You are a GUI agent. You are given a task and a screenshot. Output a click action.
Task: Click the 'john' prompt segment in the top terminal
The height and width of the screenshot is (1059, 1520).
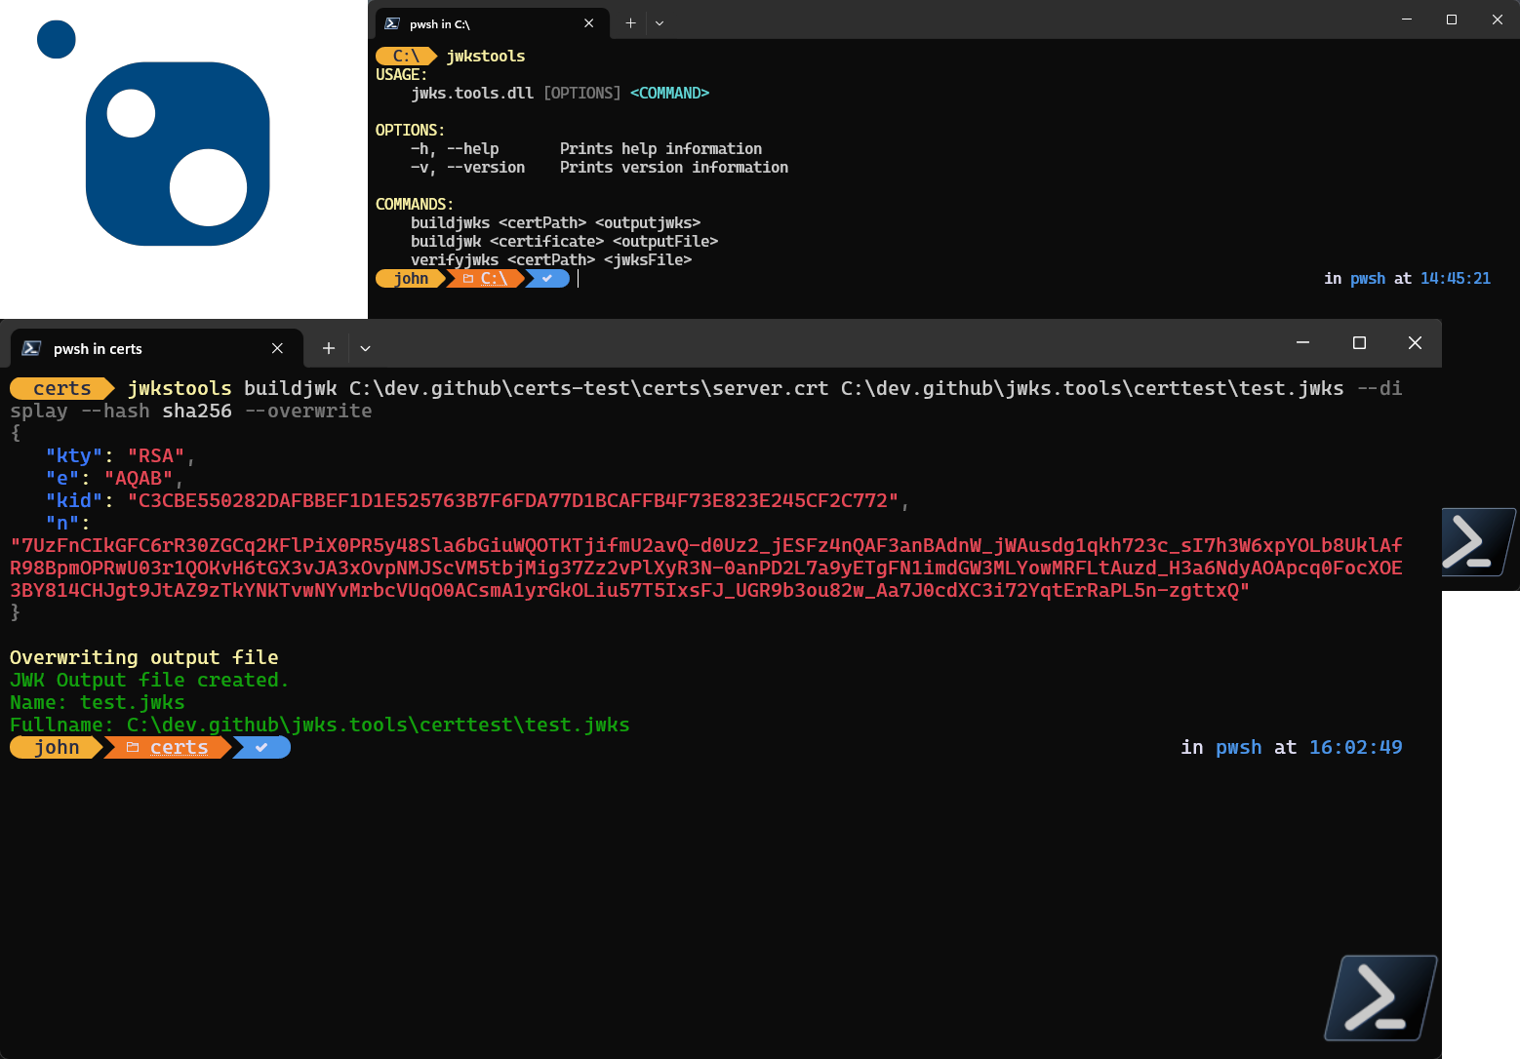(x=411, y=279)
